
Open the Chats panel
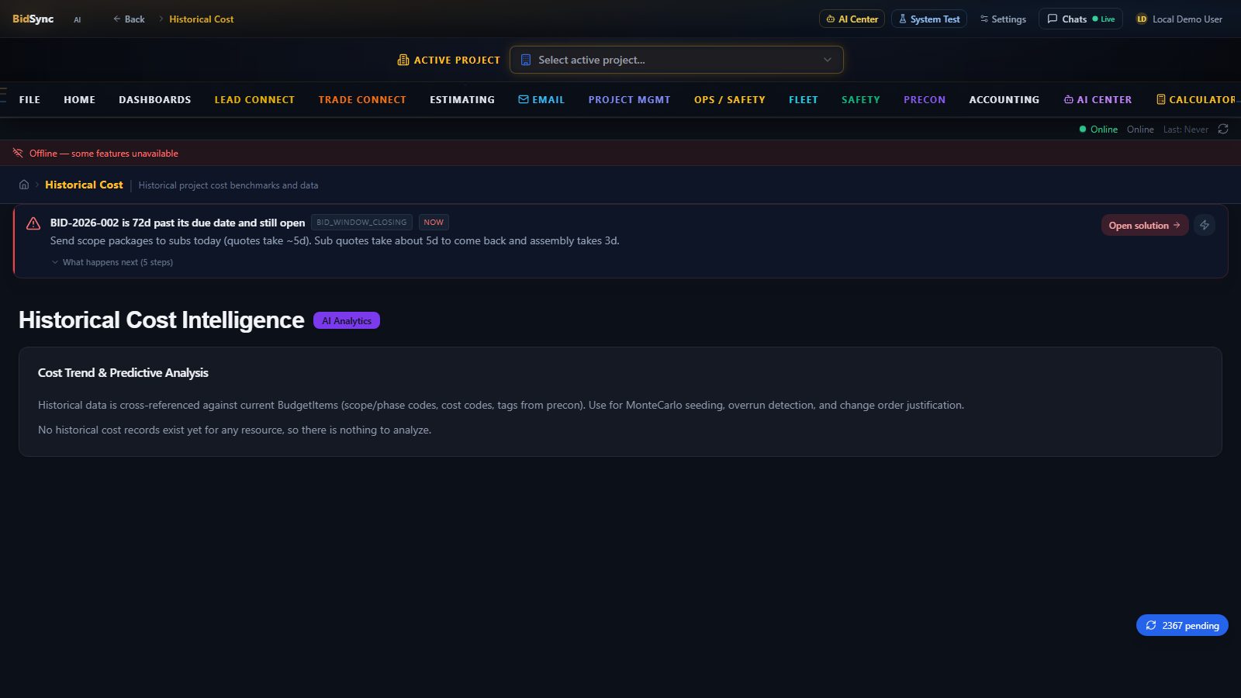click(x=1080, y=19)
